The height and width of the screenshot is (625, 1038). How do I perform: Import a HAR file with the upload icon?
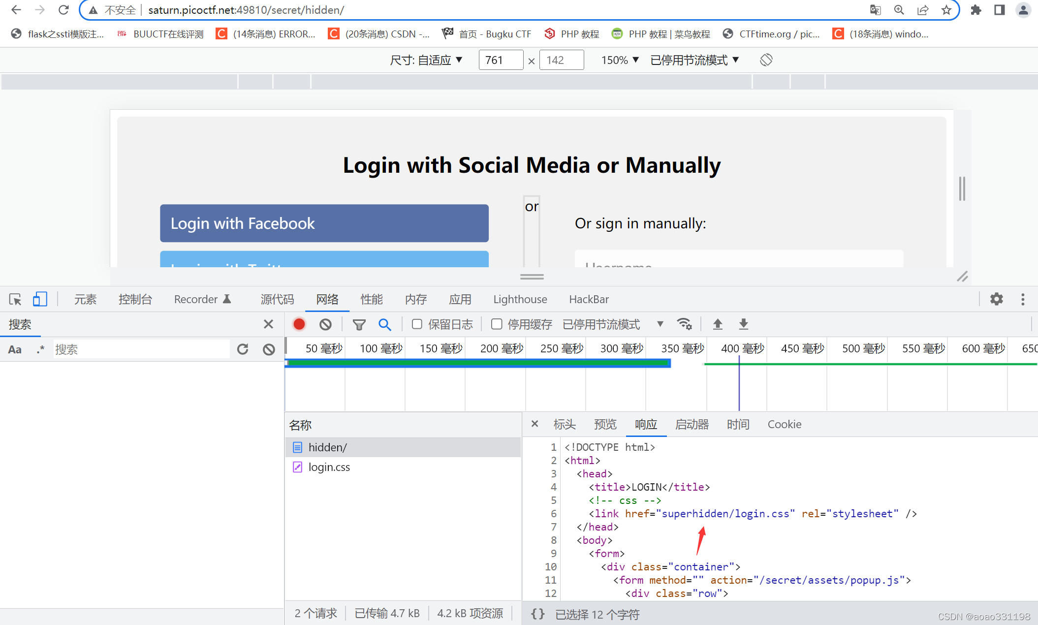[718, 324]
